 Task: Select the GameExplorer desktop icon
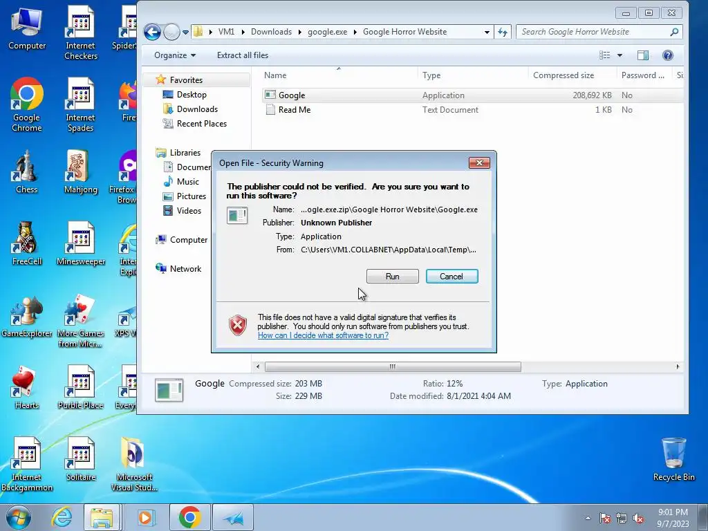(x=27, y=316)
